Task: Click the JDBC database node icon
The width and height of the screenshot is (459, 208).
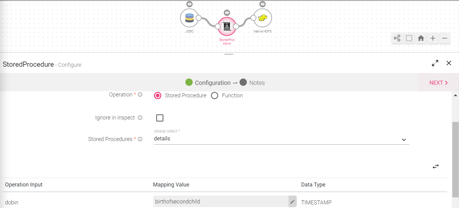Action: point(189,18)
